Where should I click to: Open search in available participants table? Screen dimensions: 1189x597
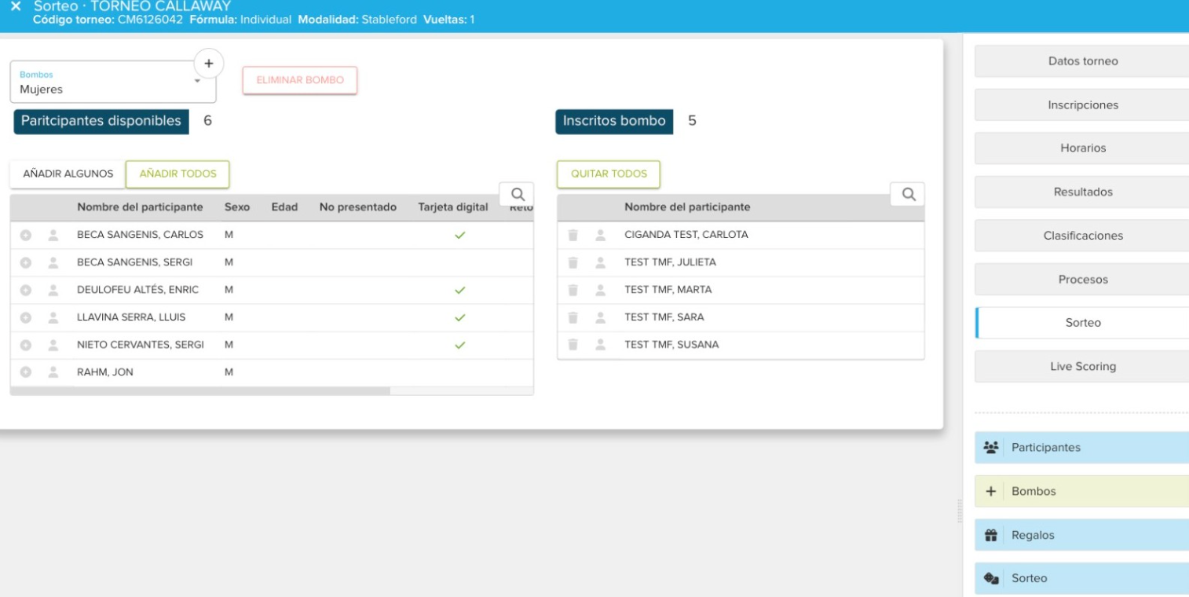pos(517,194)
